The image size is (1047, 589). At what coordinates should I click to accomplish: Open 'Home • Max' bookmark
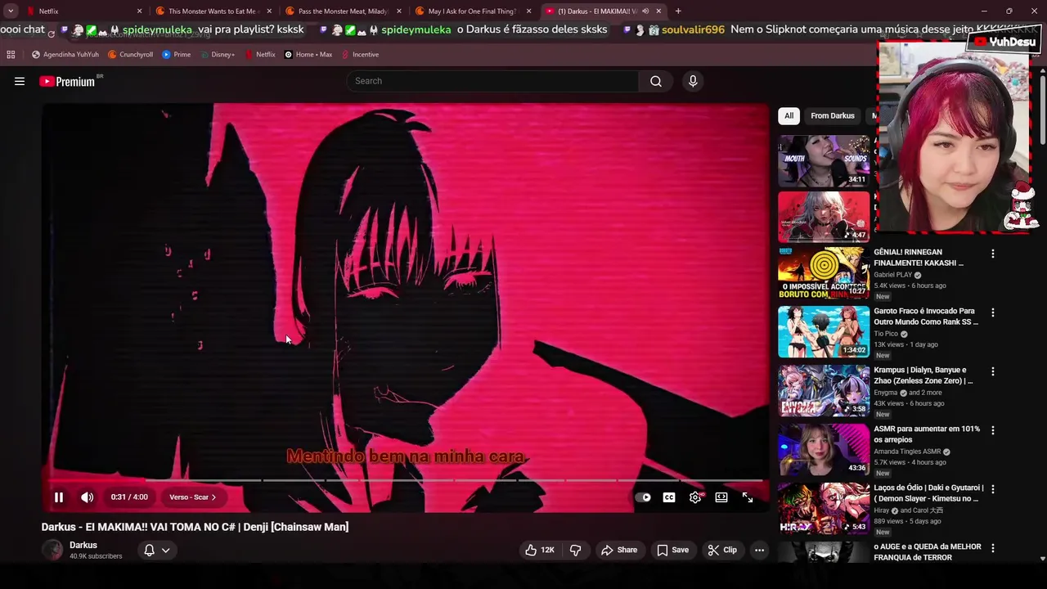(308, 55)
